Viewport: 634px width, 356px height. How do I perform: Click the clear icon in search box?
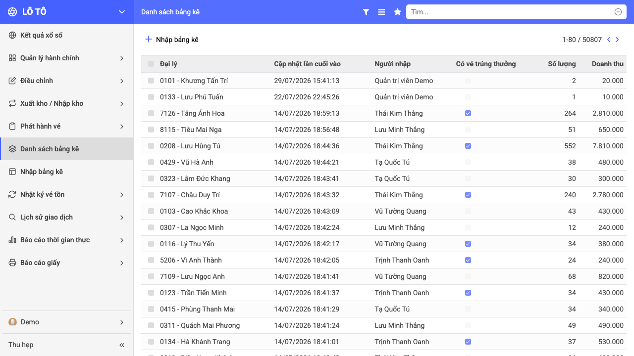tap(618, 12)
